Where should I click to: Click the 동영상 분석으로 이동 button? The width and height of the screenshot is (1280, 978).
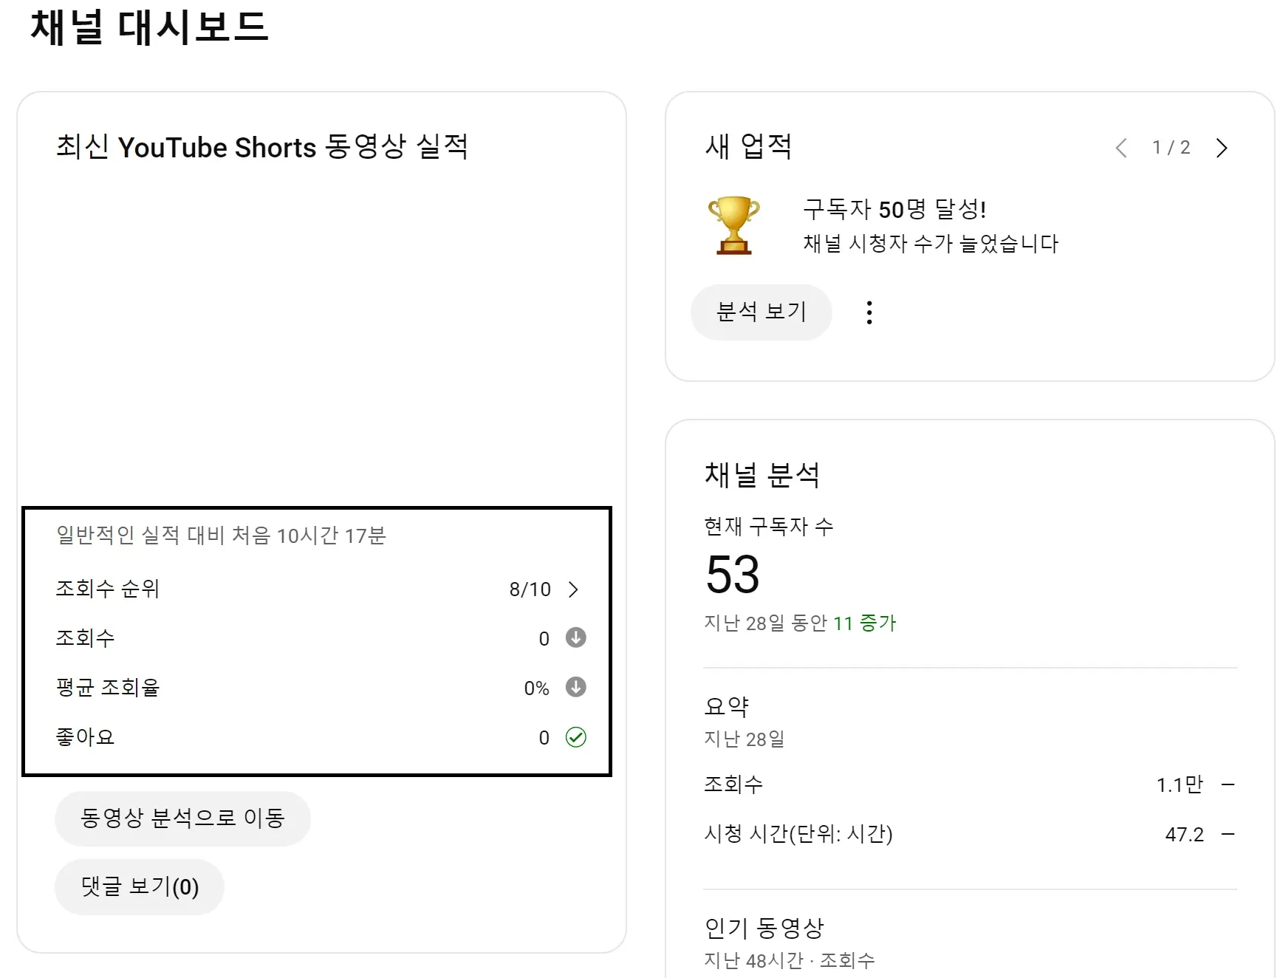tap(182, 818)
